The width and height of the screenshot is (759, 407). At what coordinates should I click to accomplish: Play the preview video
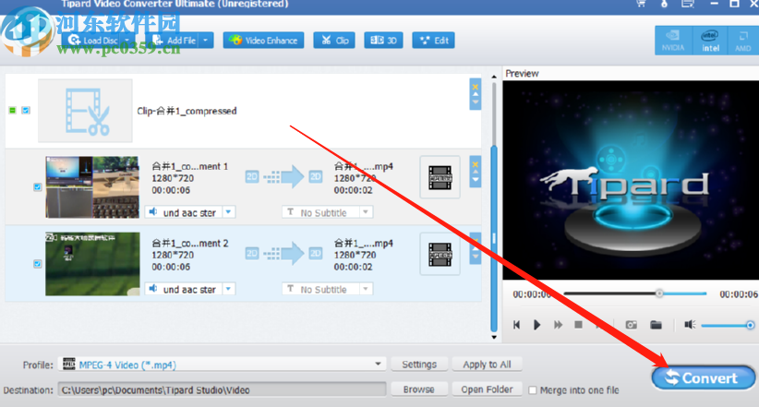pos(536,325)
